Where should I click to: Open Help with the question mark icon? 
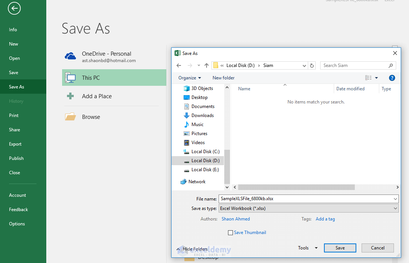(x=392, y=78)
